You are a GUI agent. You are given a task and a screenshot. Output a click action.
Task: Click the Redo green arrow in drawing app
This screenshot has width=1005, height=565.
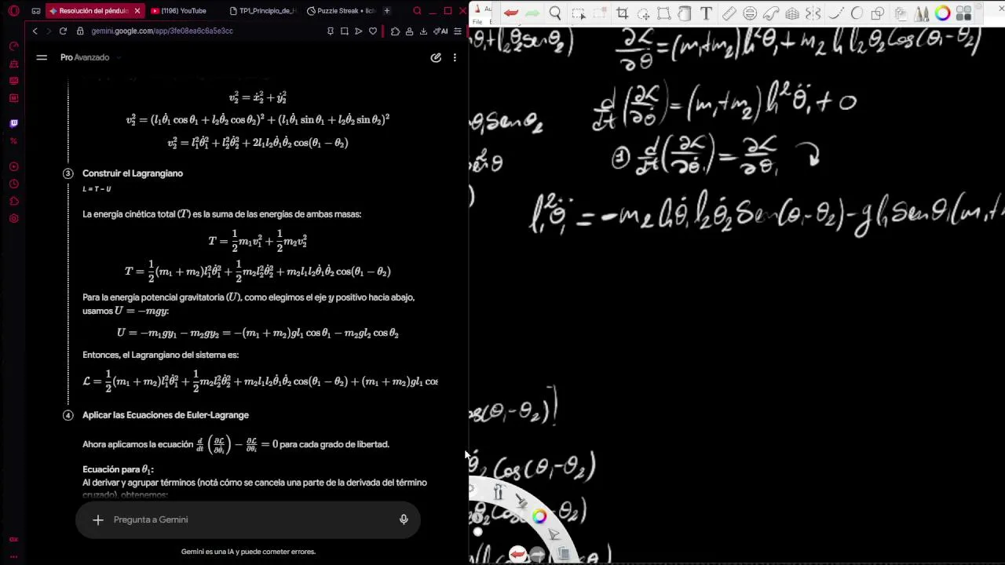tap(532, 13)
